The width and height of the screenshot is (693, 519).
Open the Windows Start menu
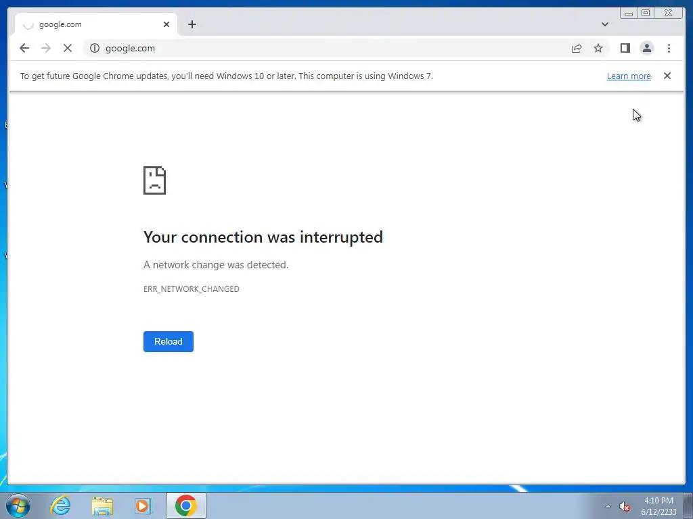pos(18,505)
